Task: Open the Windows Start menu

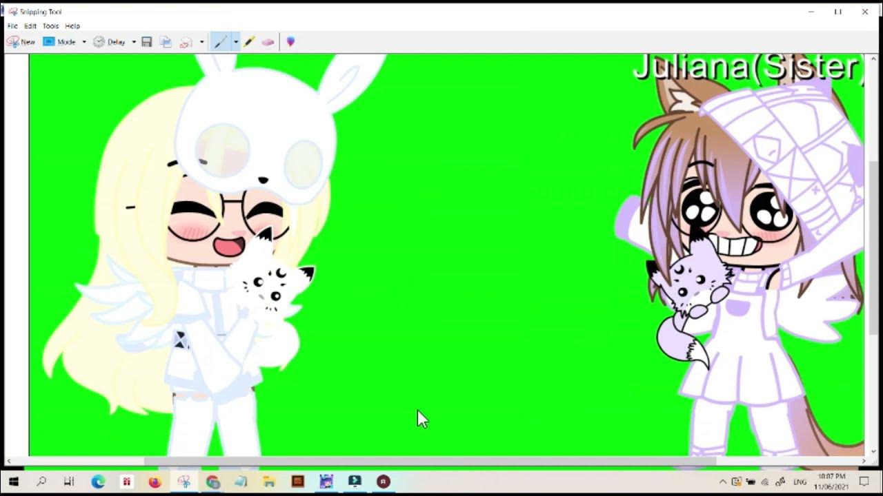Action: (x=13, y=482)
